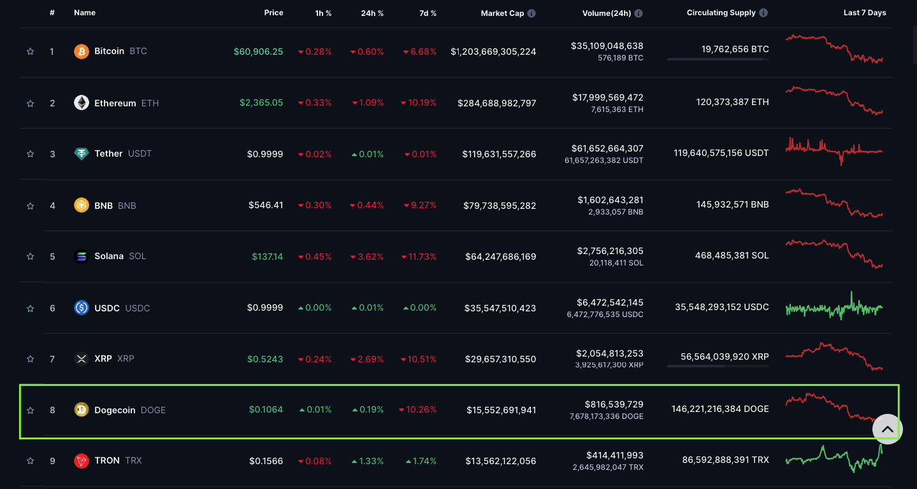Open TRON green 7-day sparkline
The width and height of the screenshot is (917, 489).
click(x=834, y=458)
